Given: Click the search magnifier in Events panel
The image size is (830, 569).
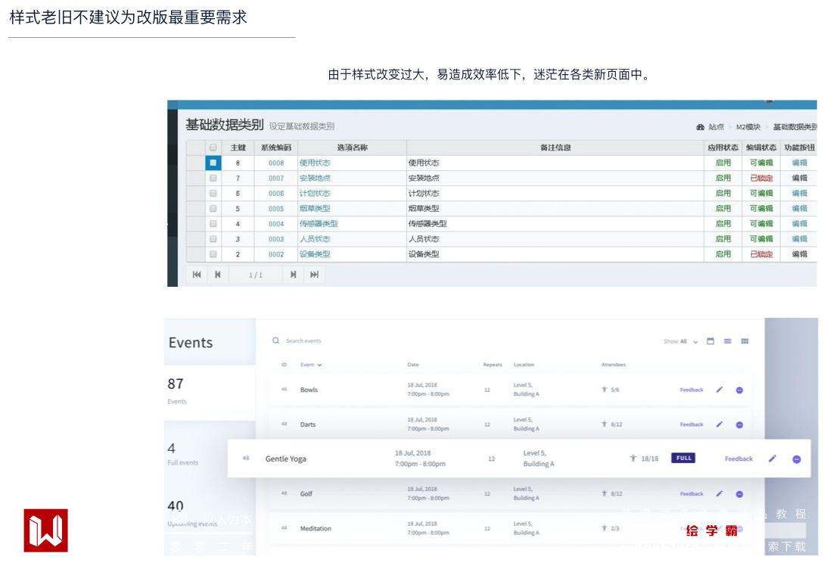Looking at the screenshot, I should pos(276,340).
